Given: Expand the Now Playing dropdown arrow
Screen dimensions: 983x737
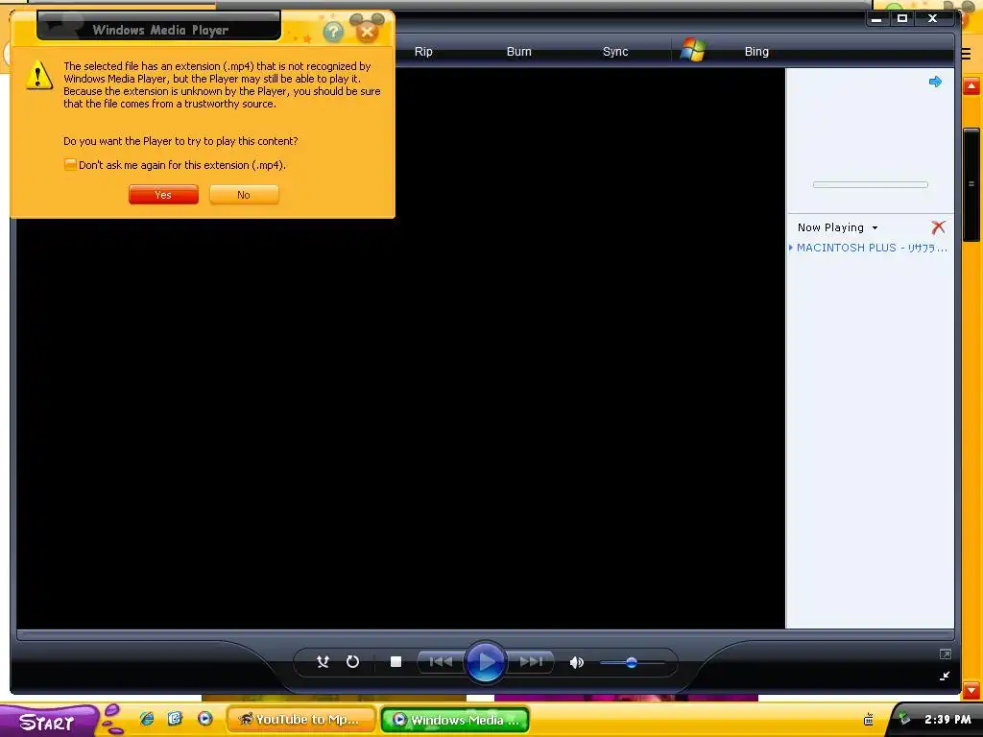Looking at the screenshot, I should (x=875, y=228).
